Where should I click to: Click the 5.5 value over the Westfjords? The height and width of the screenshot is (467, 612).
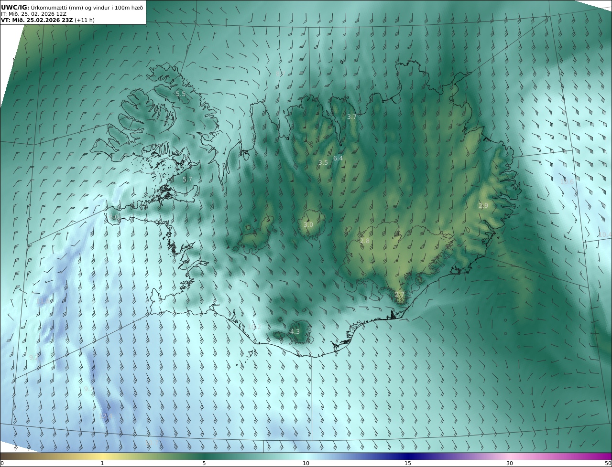point(181,94)
